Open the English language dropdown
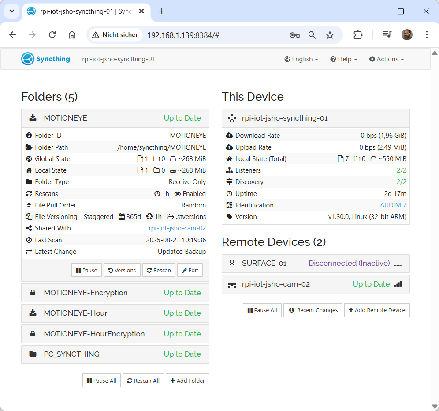 [x=301, y=59]
